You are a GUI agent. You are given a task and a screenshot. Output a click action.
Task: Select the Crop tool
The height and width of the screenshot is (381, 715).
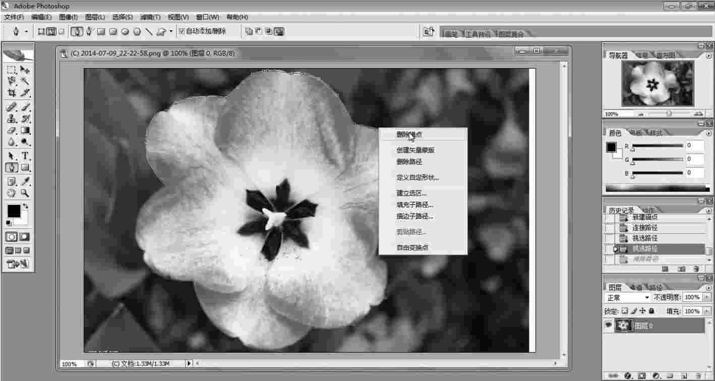[x=12, y=93]
